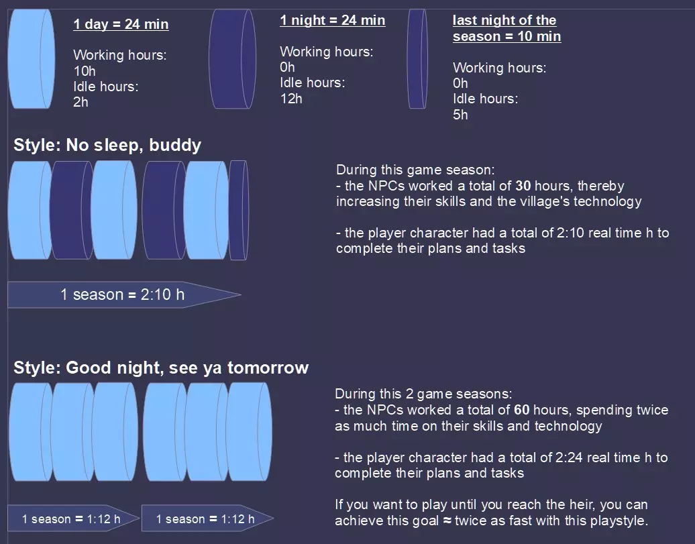Screen dimensions: 695x544
Task: Click the "Style: No sleep, buddy" title
Action: pyautogui.click(x=107, y=145)
